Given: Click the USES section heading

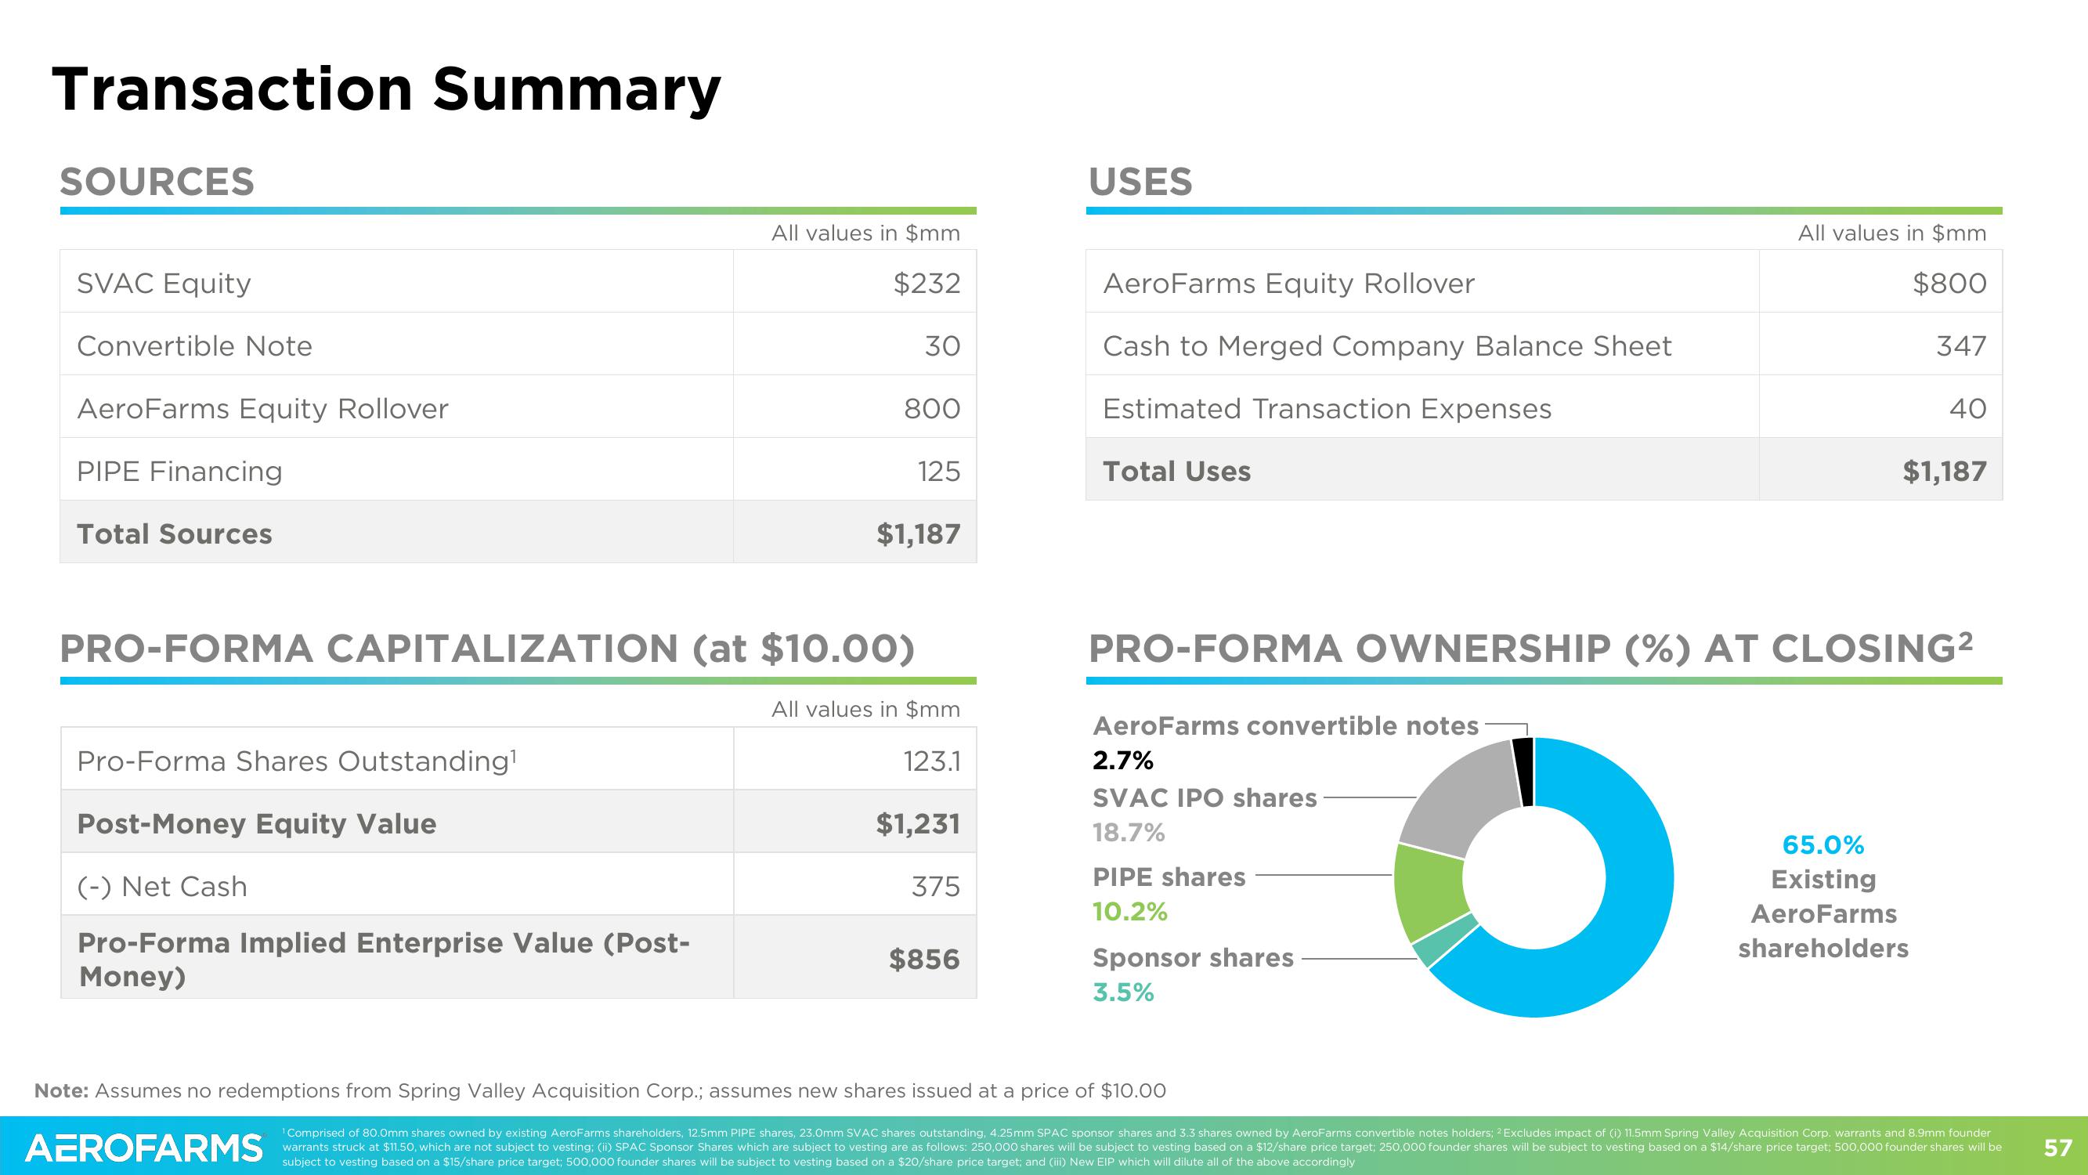Looking at the screenshot, I should (x=1140, y=181).
